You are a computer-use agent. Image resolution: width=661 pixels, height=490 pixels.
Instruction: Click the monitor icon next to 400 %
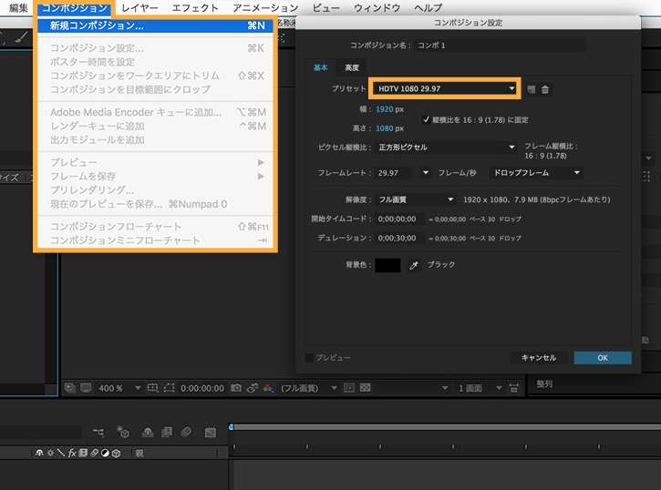(86, 388)
